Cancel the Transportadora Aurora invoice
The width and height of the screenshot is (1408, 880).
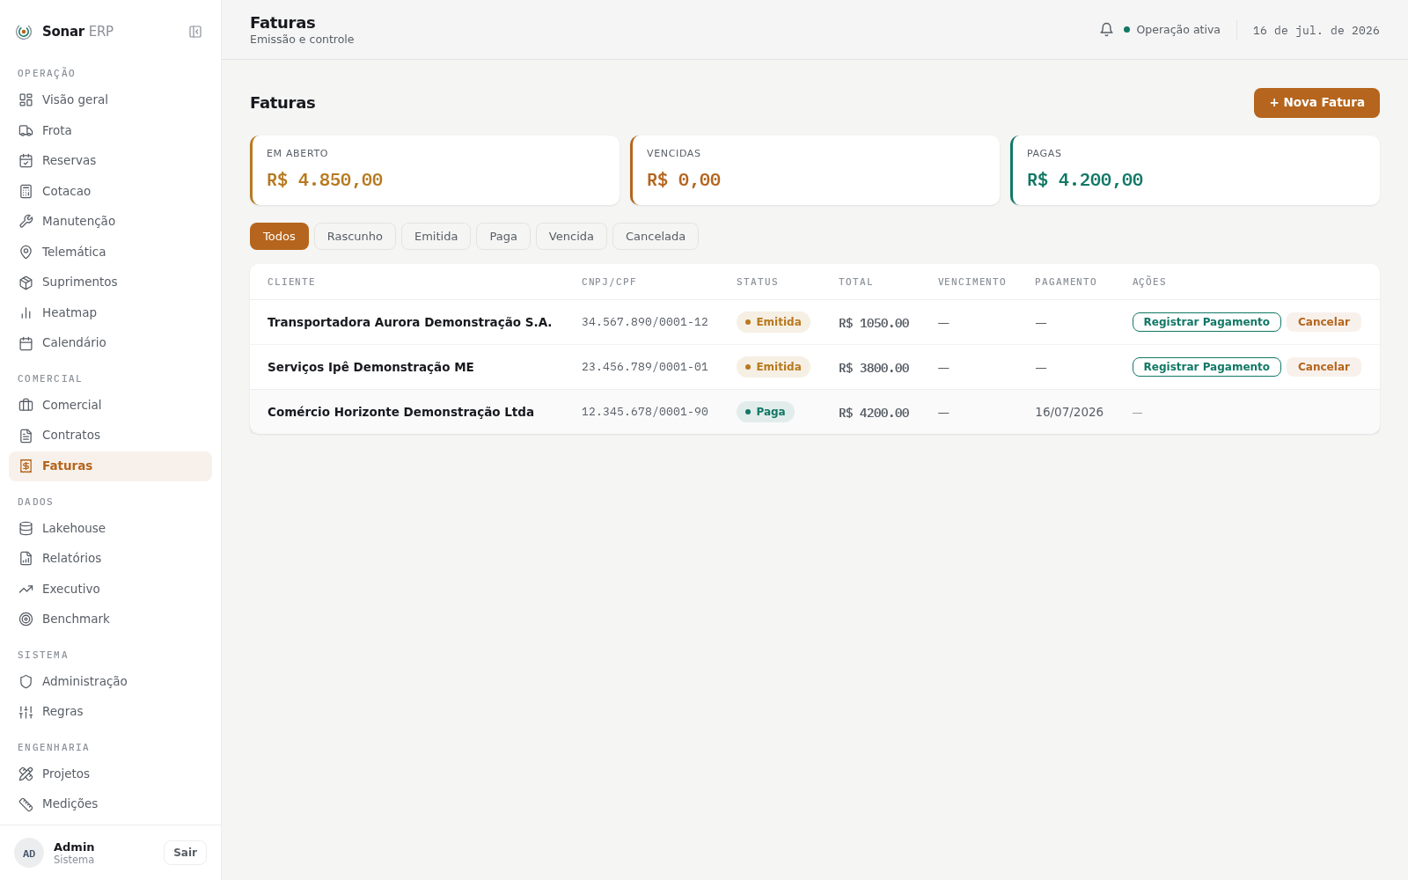click(x=1324, y=322)
